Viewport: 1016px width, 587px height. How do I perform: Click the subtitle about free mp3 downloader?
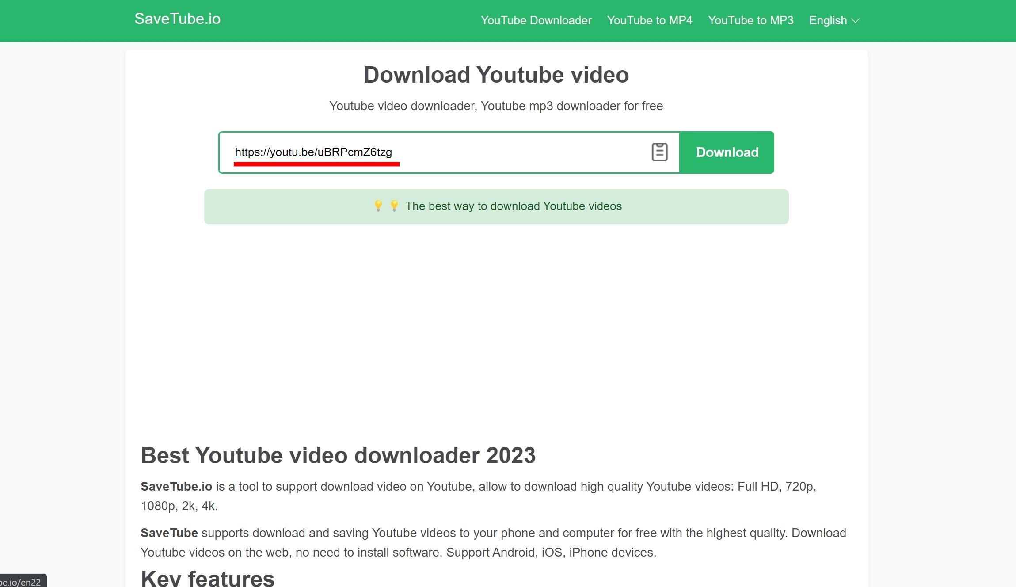click(x=496, y=106)
